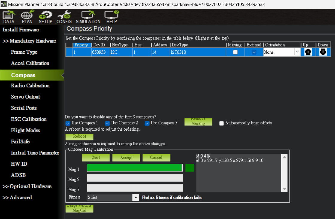Screen dimensions: 335x219
Task: Expand the Optional Hardware section
Action: point(27,186)
